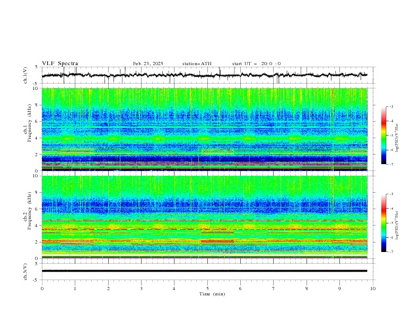The image size is (420, 324).
Task: Click the "ch.3(V)" axis label
Action: click(25, 272)
